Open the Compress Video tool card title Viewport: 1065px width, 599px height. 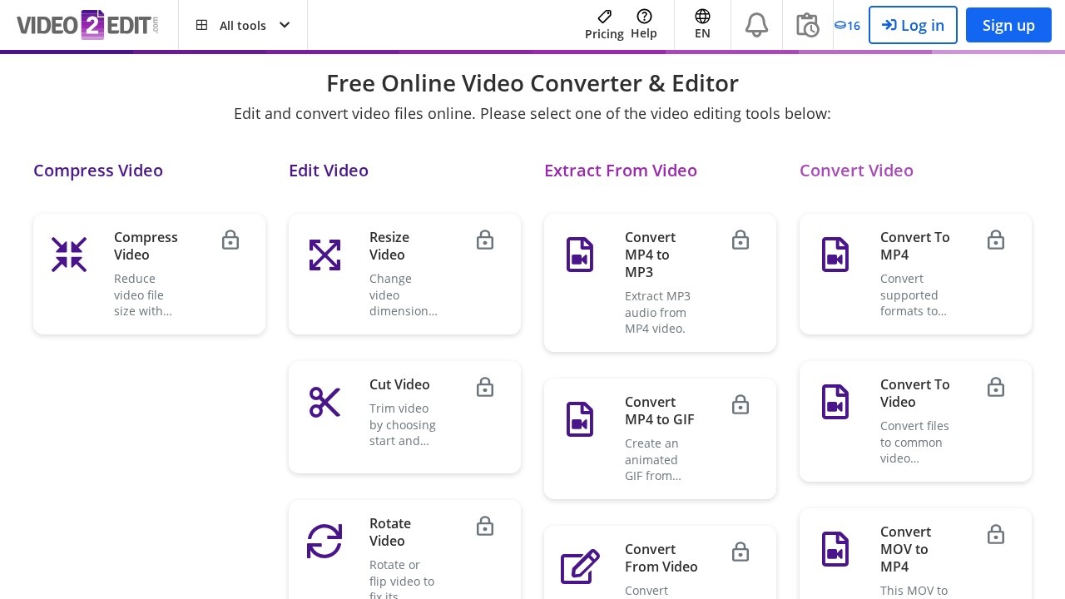[x=146, y=246]
